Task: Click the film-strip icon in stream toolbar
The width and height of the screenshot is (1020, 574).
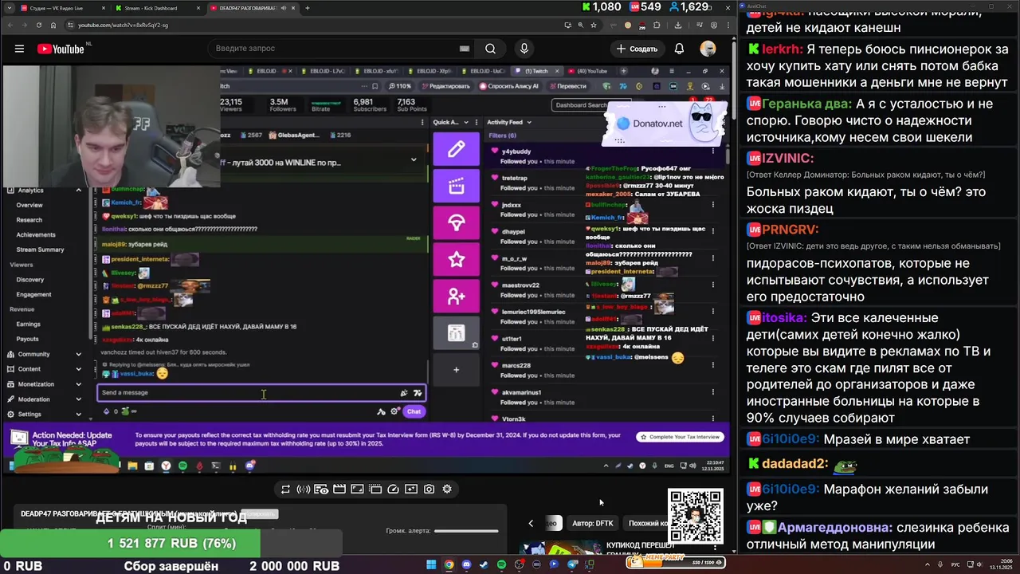Action: click(339, 489)
